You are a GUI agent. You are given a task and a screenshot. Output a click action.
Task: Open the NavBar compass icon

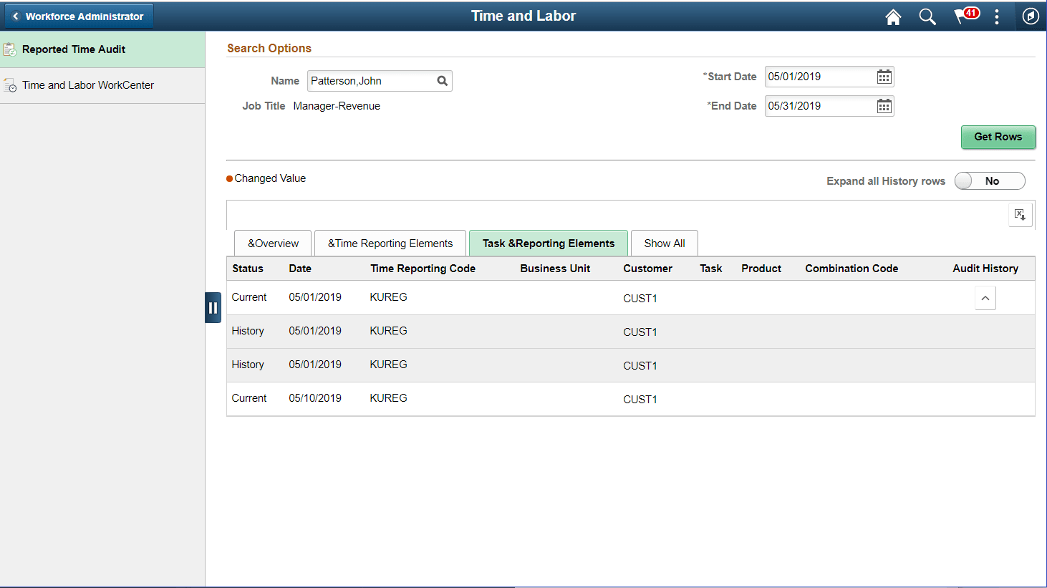(x=1030, y=16)
